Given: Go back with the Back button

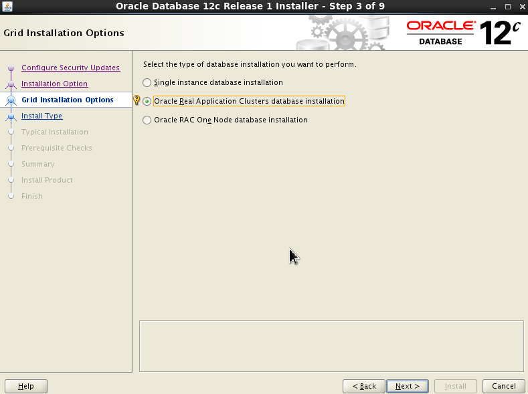Looking at the screenshot, I should pos(364,386).
